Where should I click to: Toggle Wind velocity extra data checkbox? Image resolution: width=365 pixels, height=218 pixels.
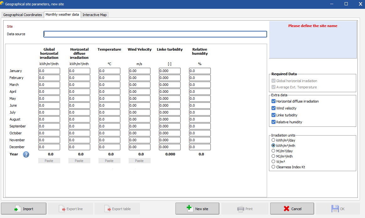tap(274, 108)
